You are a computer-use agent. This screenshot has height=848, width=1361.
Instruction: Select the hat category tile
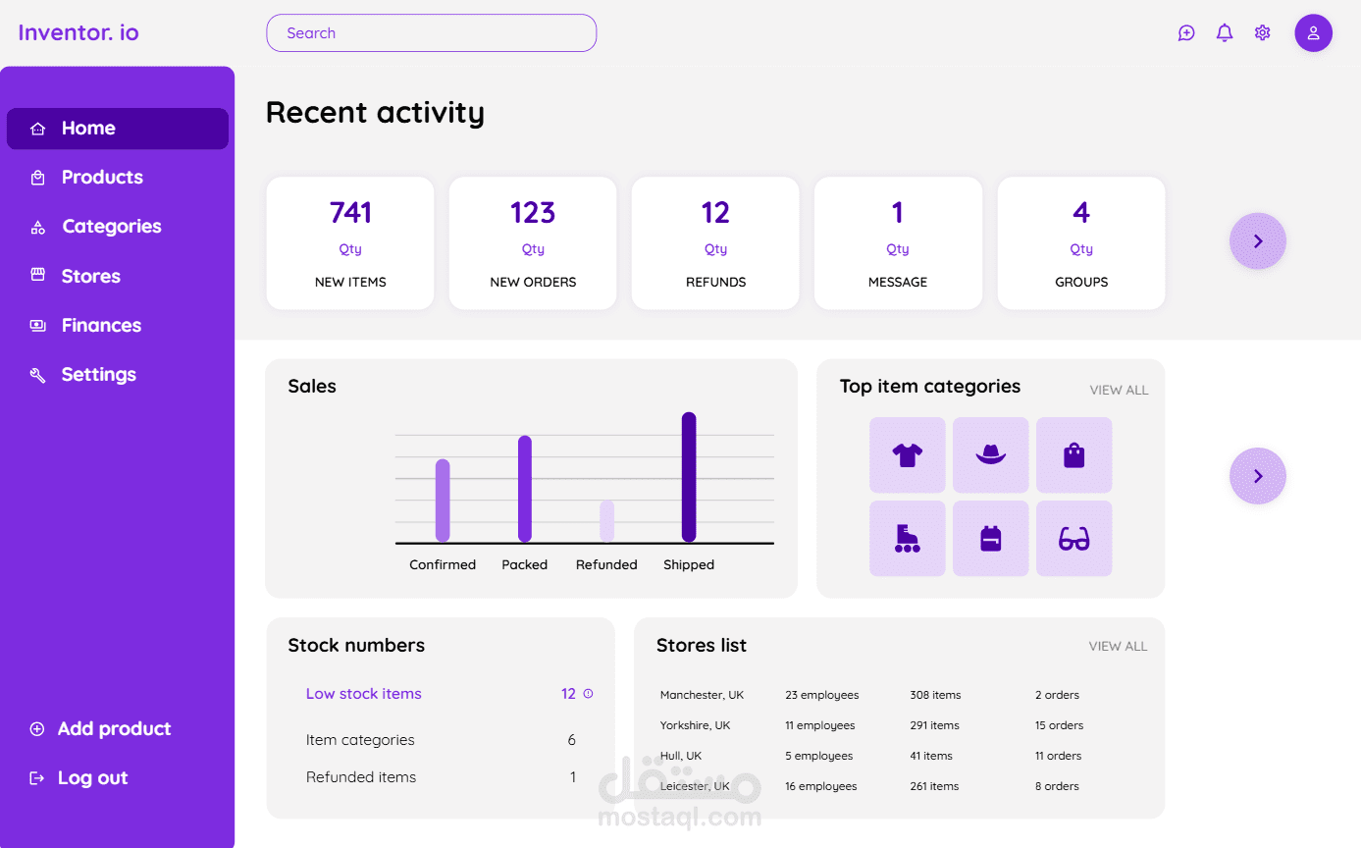[991, 455]
